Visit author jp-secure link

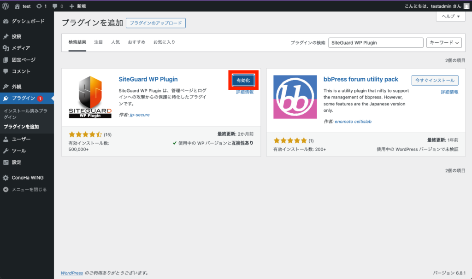tap(140, 115)
